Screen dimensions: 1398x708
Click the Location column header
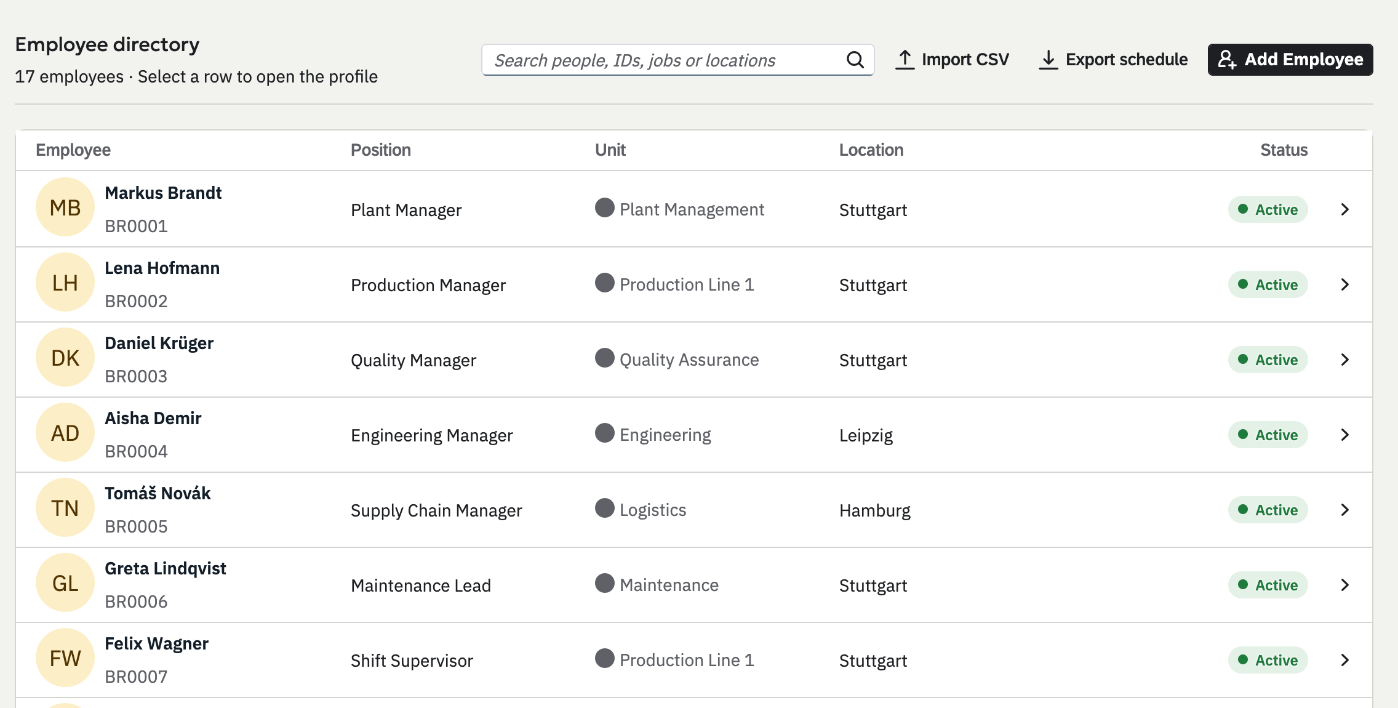pos(871,150)
